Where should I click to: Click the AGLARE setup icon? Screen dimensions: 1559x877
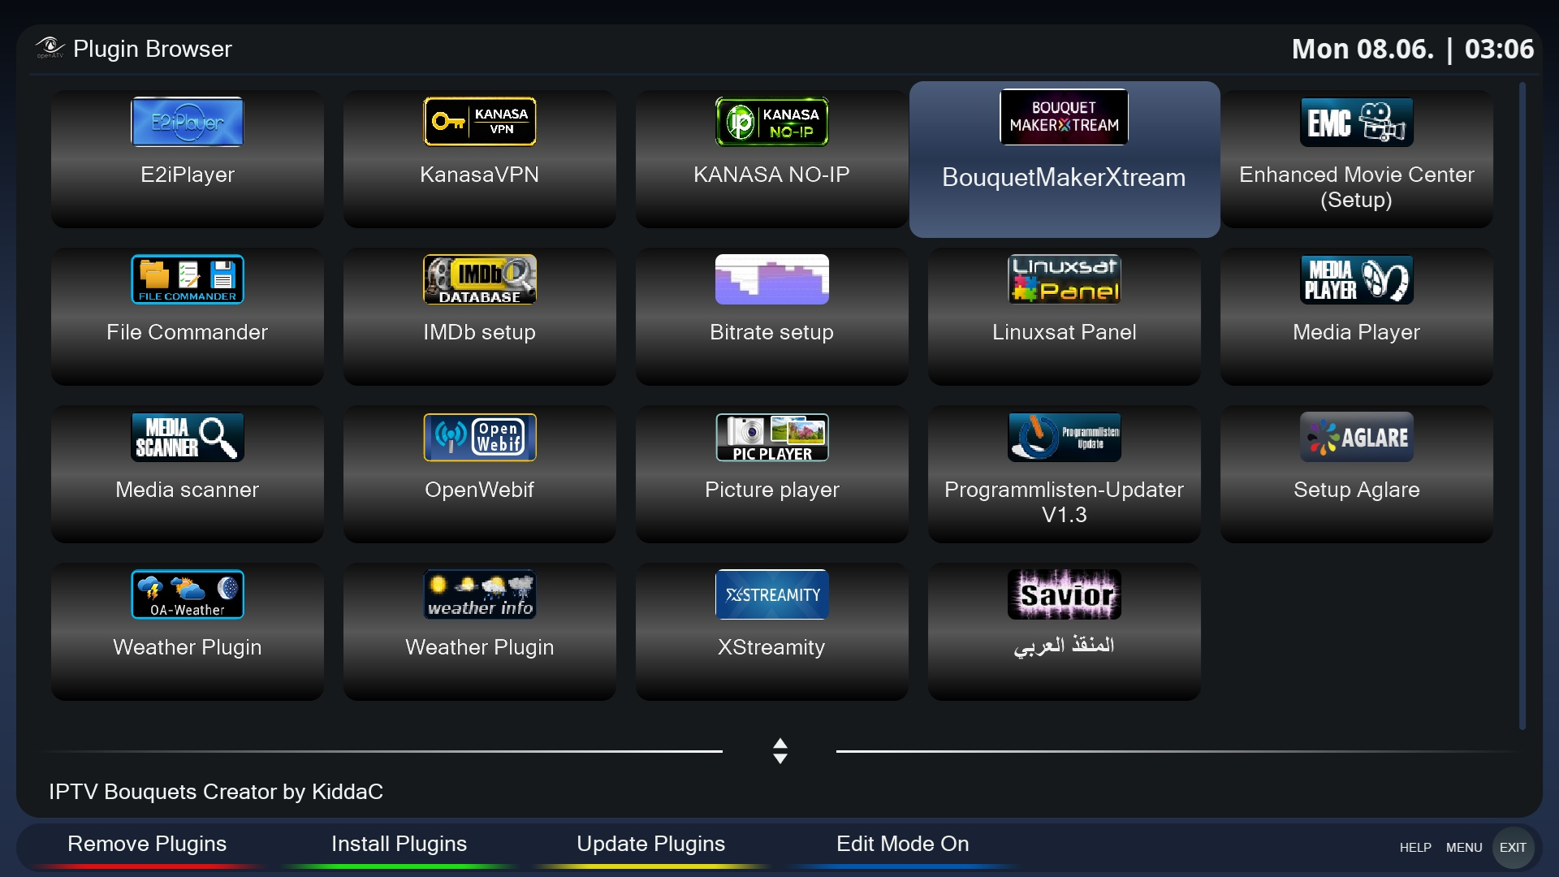coord(1357,437)
